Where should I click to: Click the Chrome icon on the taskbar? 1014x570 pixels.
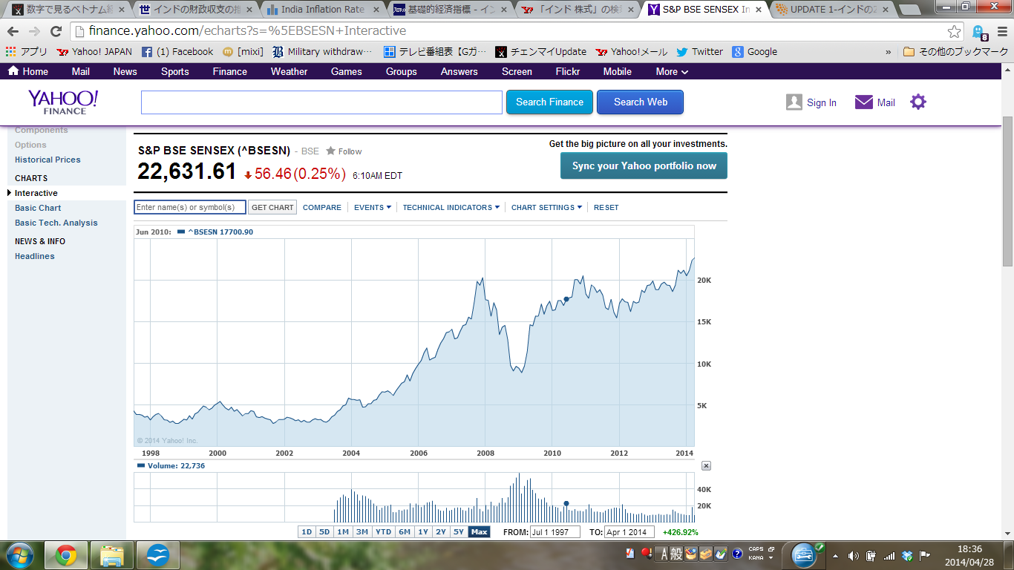[x=66, y=555]
